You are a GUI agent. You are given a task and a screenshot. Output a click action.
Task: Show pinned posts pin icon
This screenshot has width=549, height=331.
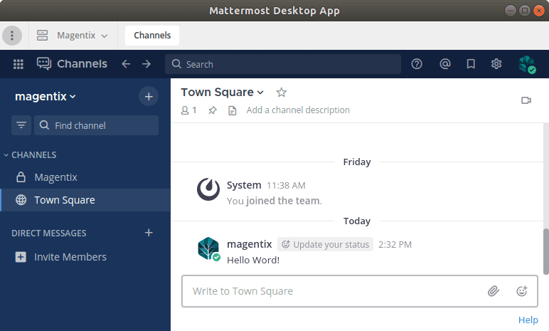click(x=213, y=110)
